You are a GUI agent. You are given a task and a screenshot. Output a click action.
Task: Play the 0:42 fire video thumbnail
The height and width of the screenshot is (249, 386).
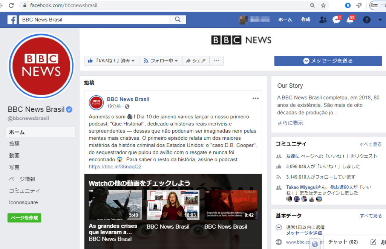coord(231,205)
